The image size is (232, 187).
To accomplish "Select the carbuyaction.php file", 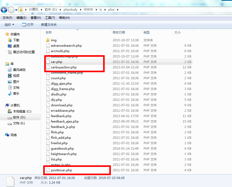I will pos(64,67).
